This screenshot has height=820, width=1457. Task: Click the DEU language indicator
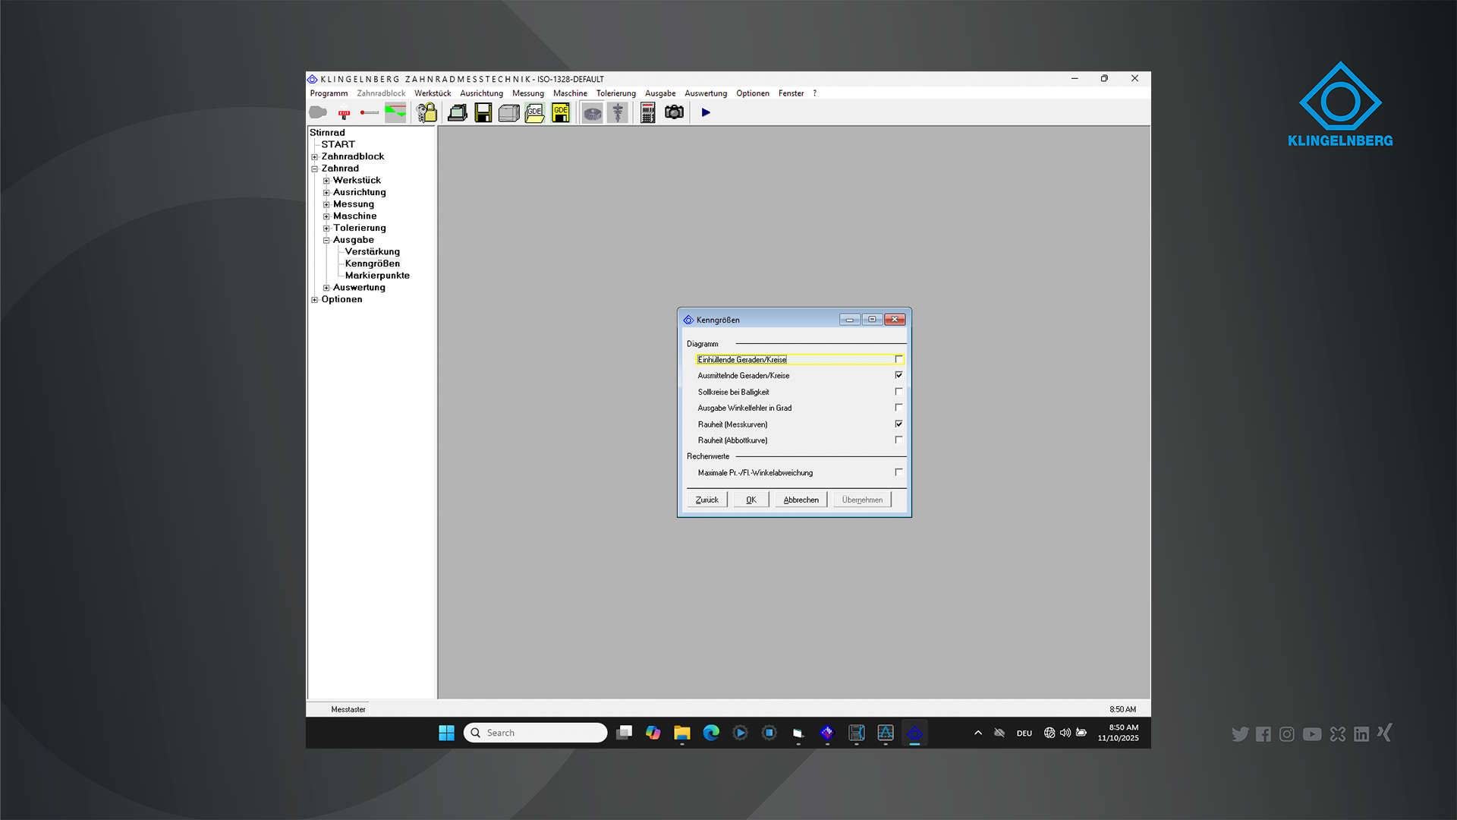click(1024, 733)
